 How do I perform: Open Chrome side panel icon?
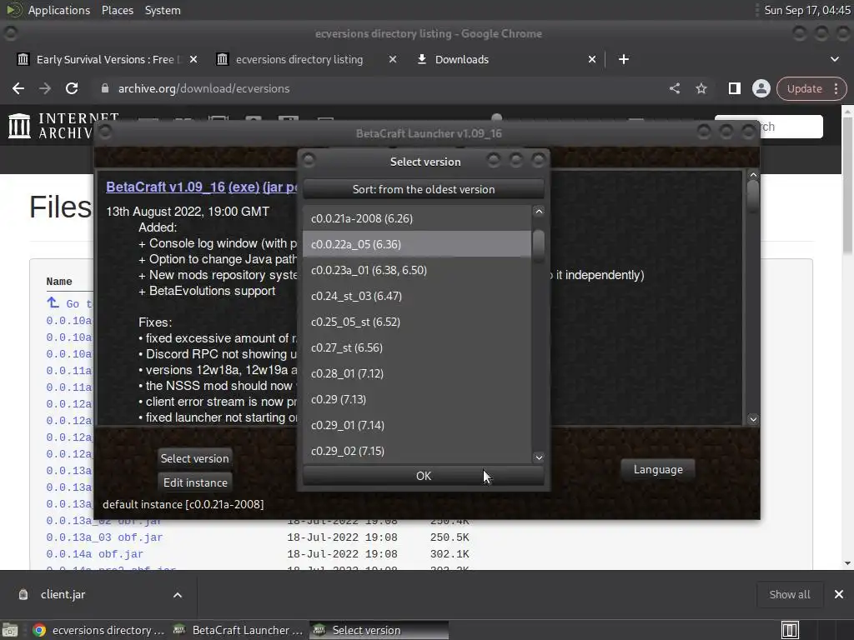(734, 88)
